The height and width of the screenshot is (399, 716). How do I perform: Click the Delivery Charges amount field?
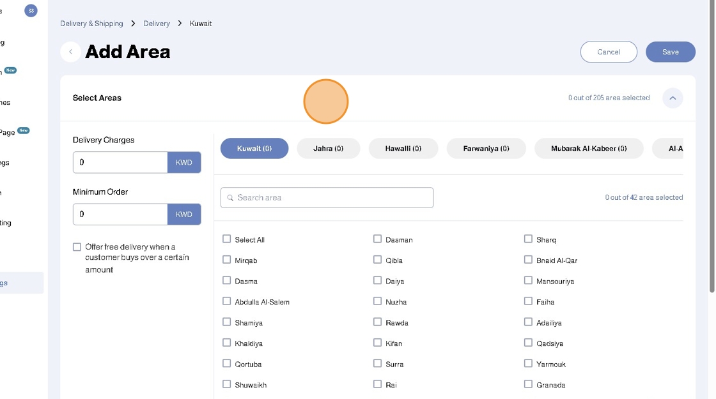point(120,163)
